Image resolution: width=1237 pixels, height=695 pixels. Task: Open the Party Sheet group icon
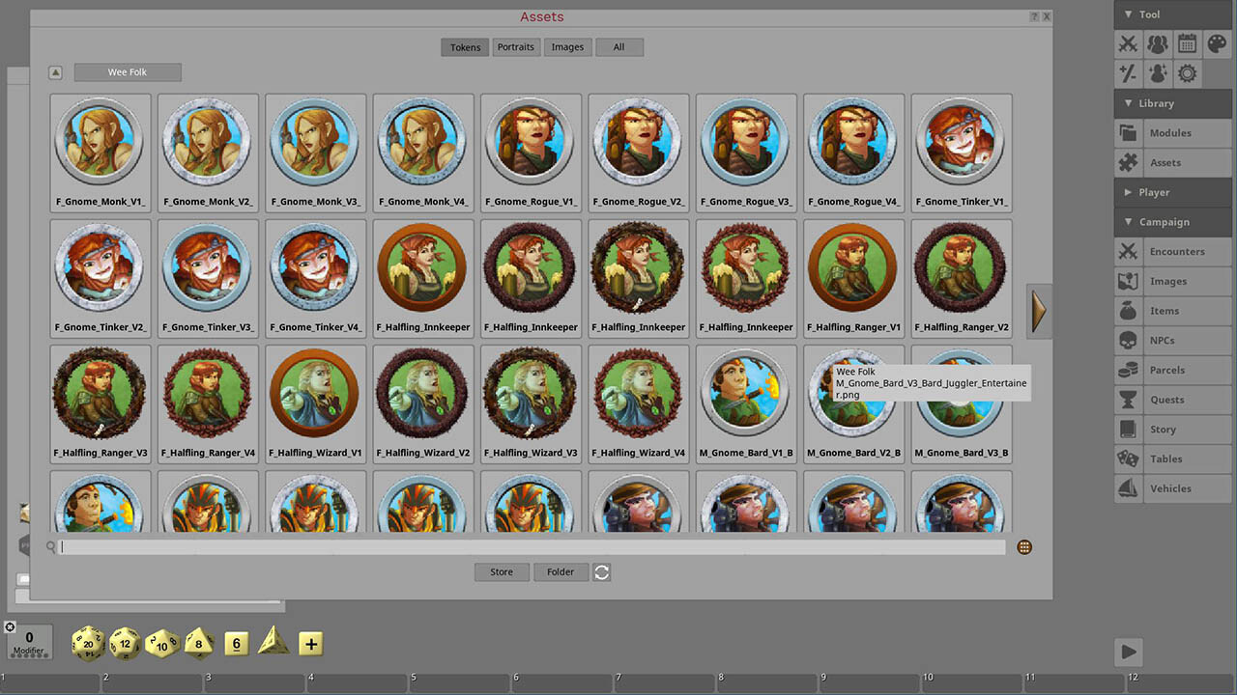click(1158, 43)
